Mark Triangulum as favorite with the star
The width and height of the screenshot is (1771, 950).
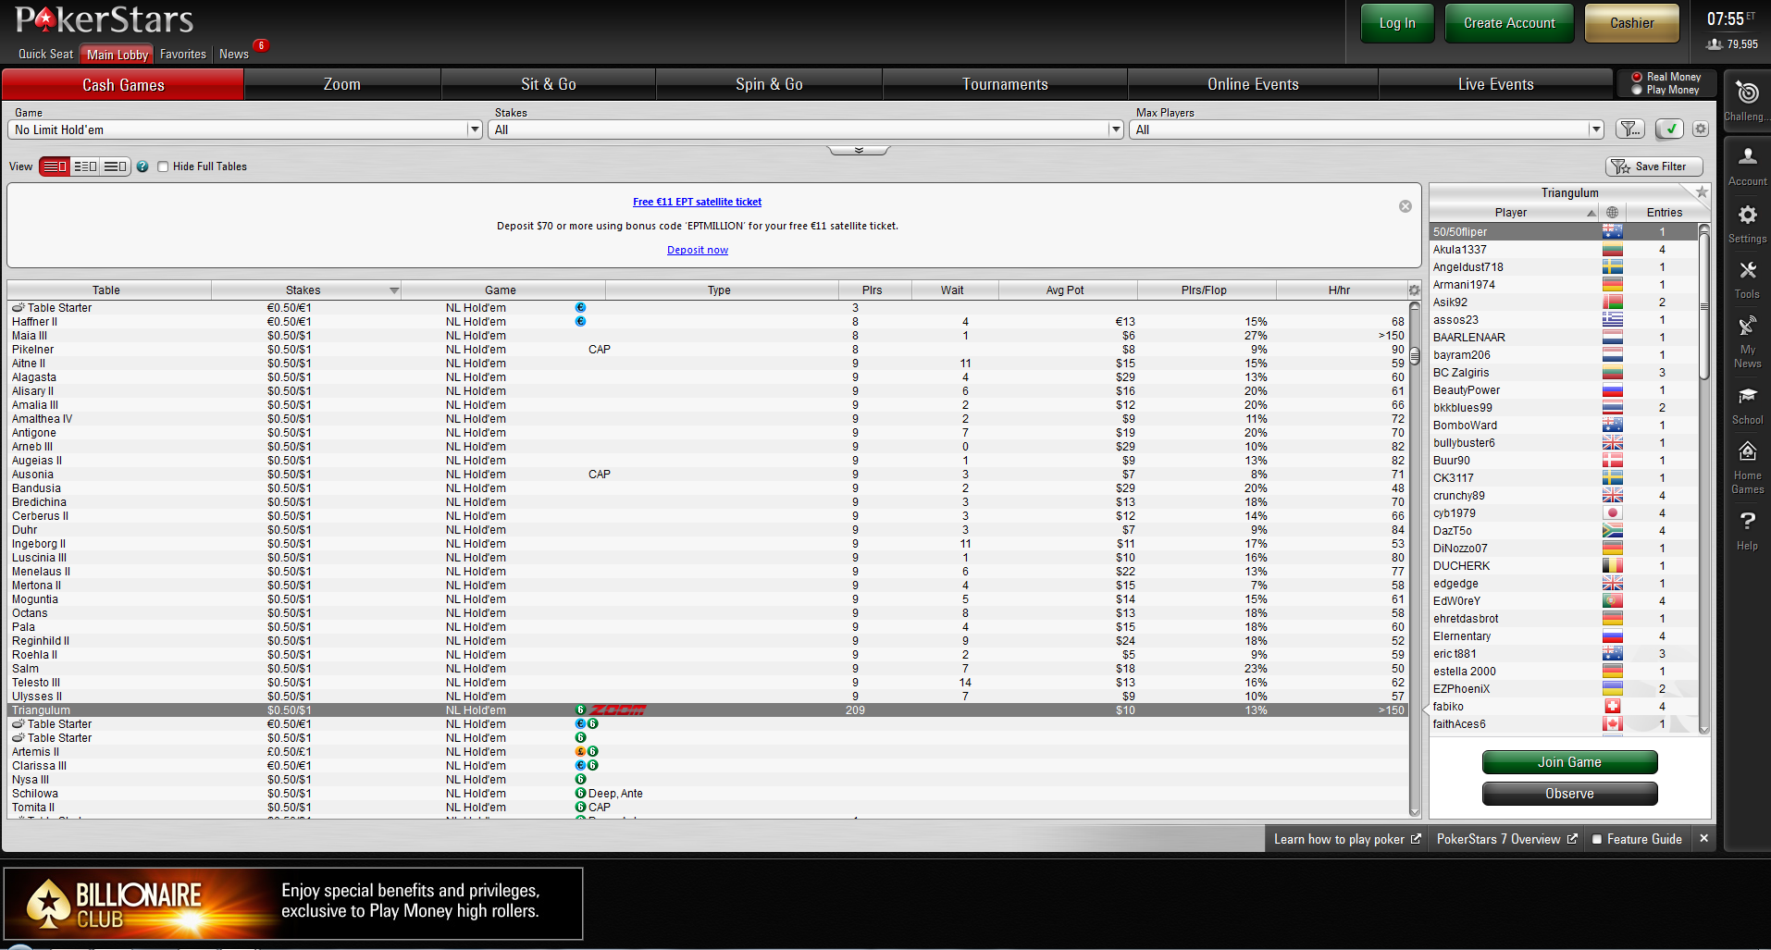pyautogui.click(x=1702, y=192)
